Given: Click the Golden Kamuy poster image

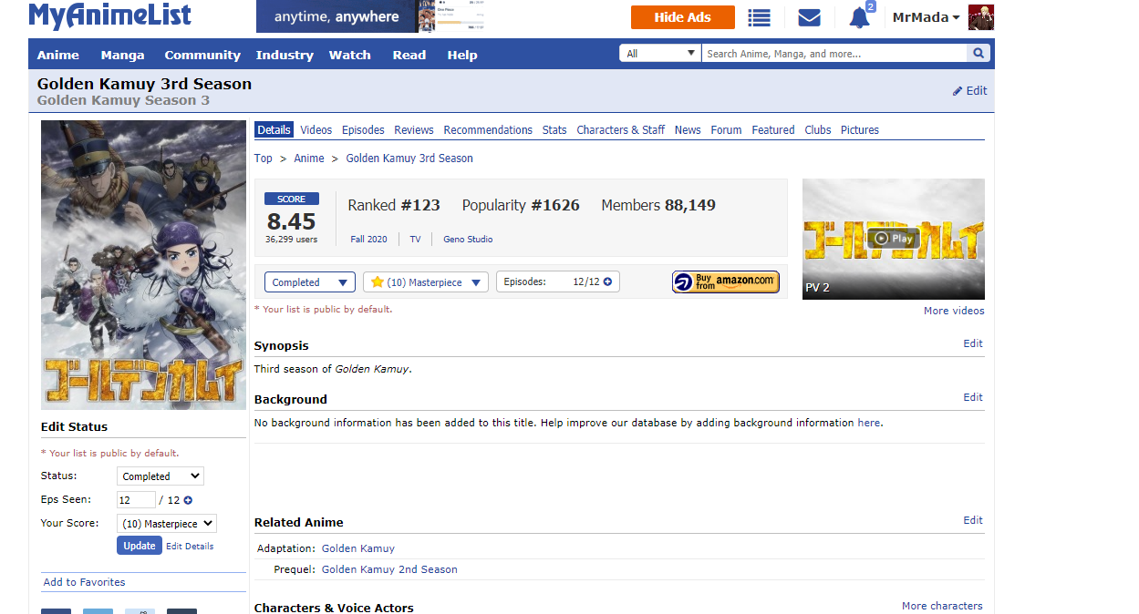Looking at the screenshot, I should [x=143, y=265].
